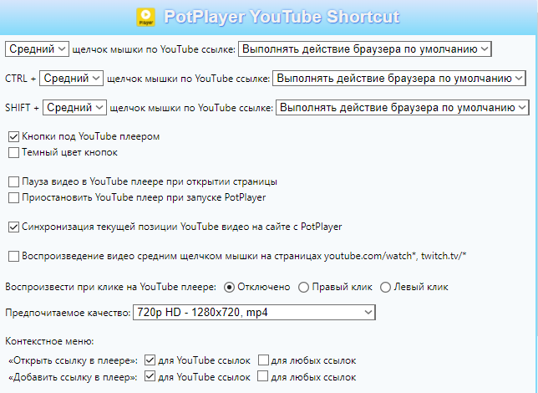
Task: Select the 'Правый клик' radio button
Action: (x=303, y=287)
